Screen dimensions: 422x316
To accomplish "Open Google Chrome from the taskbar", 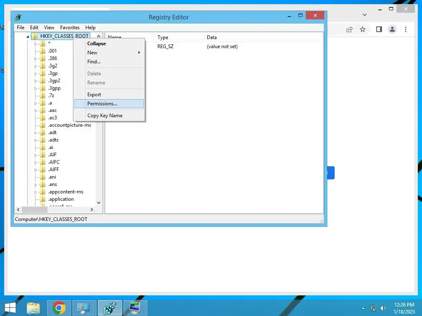I will coord(59,308).
